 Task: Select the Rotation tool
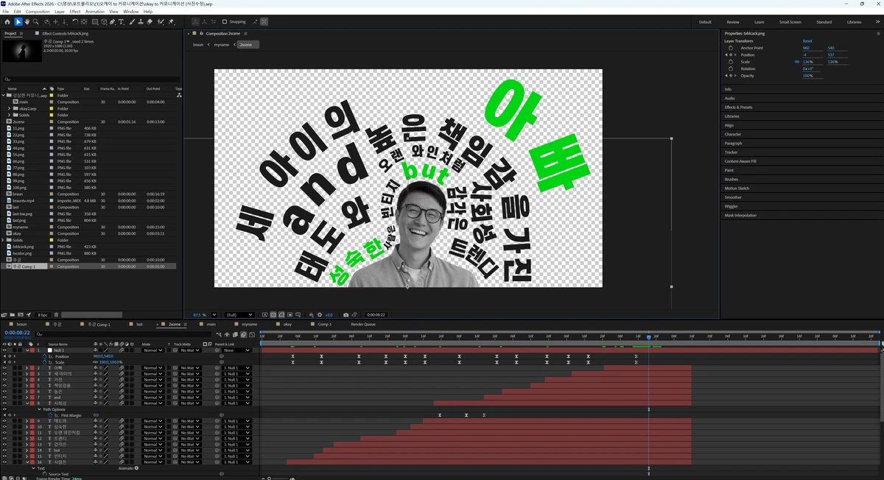click(x=75, y=22)
